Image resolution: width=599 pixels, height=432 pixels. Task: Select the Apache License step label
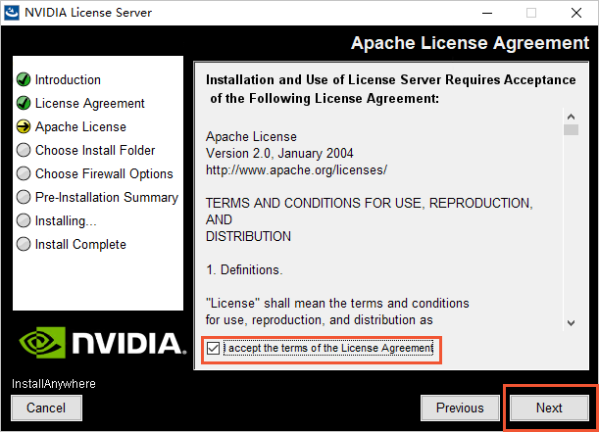[80, 126]
